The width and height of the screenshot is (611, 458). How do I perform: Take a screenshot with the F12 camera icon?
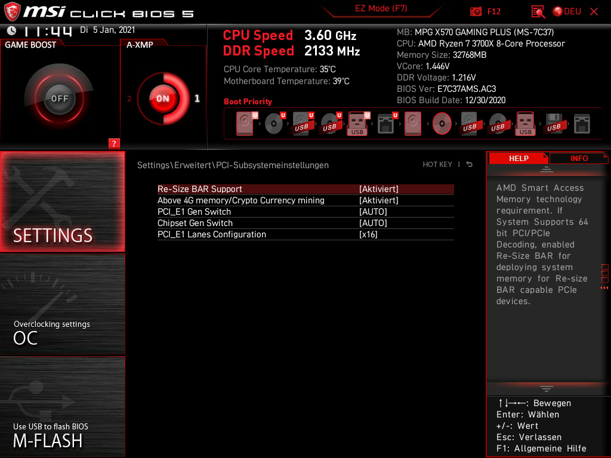(x=476, y=12)
